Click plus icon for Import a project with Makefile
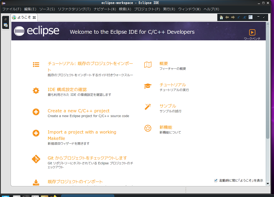Viewport: 274px width, 197px height. point(36,133)
